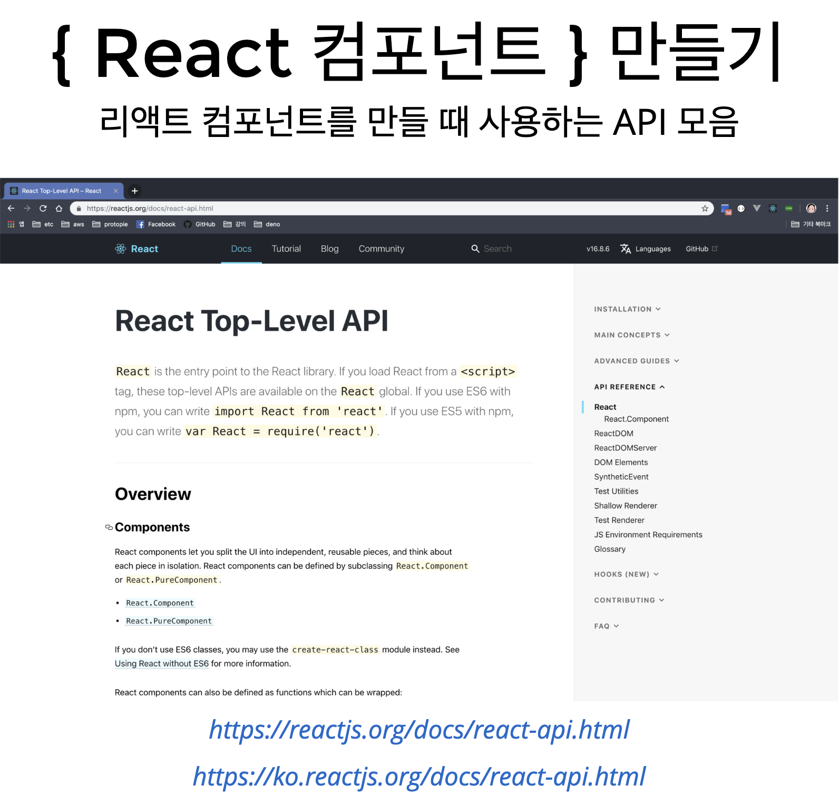Click the React logo in site header
The height and width of the screenshot is (805, 839).
click(137, 249)
